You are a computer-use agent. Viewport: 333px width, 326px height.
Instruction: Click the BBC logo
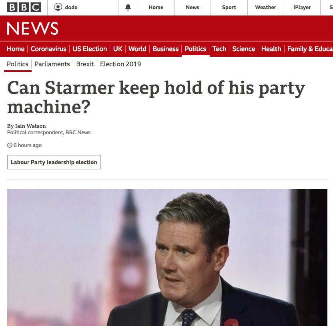coord(24,8)
